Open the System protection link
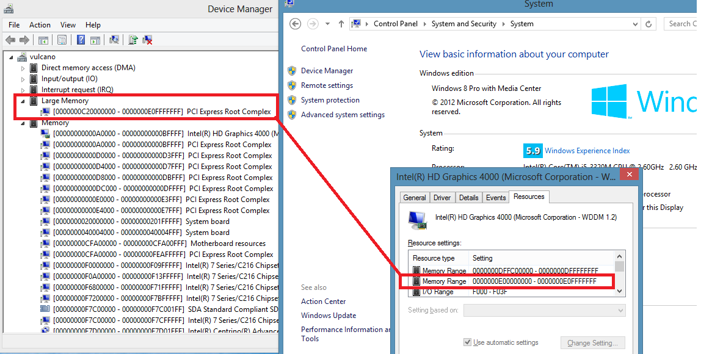Screen dimensions: 723x354 [330, 100]
